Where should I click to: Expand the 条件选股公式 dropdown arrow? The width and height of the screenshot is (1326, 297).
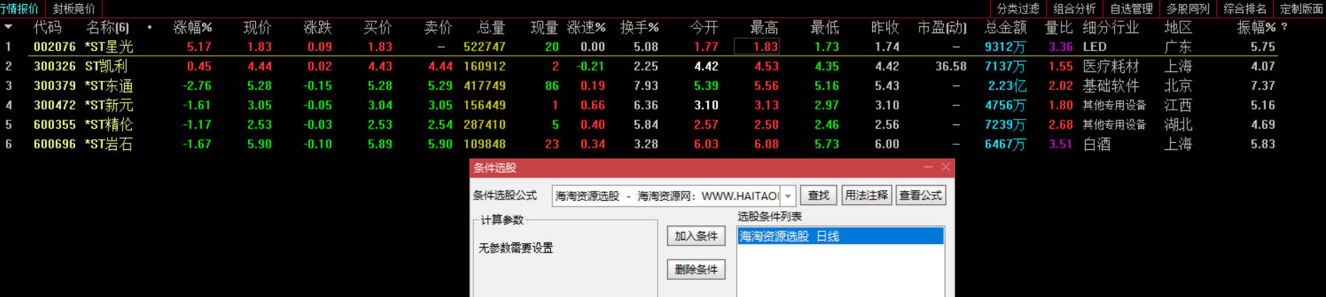[788, 196]
